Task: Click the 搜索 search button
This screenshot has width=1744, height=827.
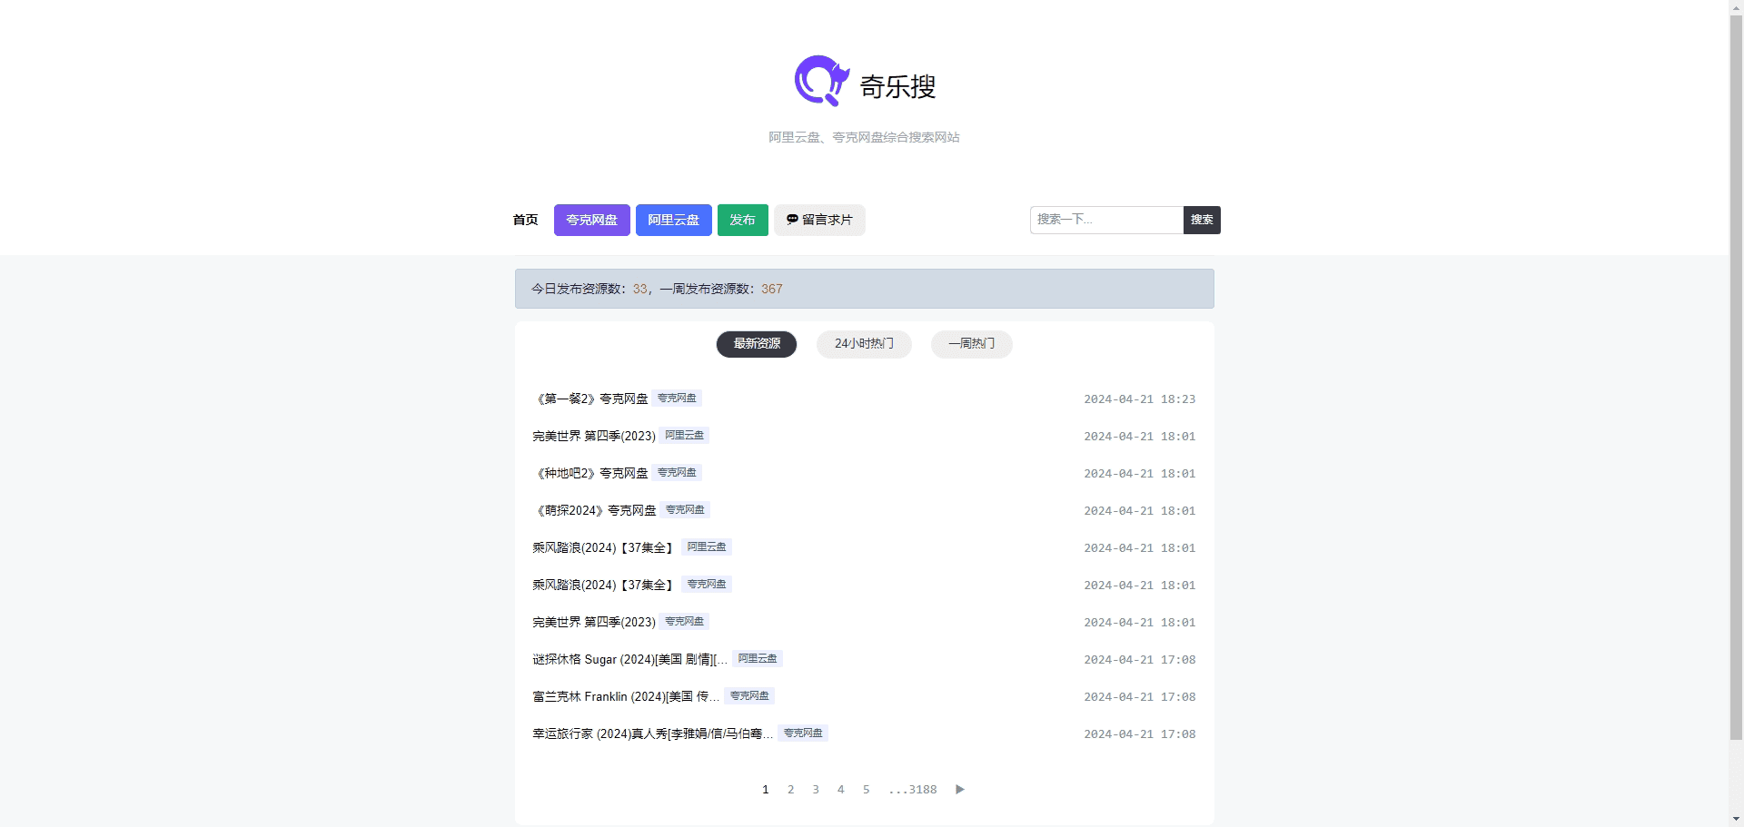Action: (1202, 220)
